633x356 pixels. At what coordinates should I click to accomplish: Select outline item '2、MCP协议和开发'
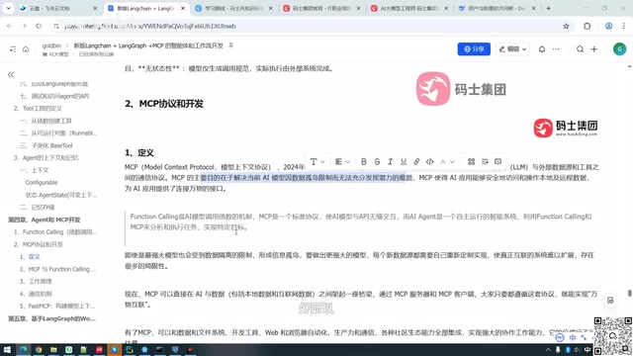tap(39, 244)
